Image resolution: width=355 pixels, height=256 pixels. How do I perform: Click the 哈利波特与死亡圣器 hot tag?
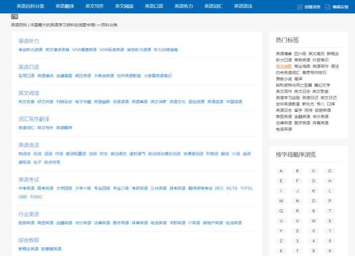click(294, 85)
